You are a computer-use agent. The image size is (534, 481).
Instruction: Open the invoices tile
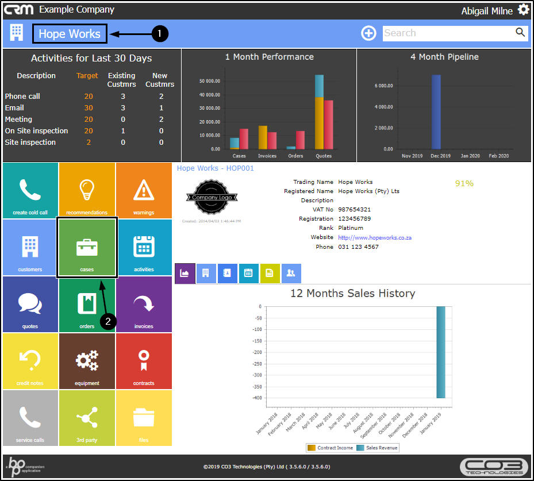click(x=144, y=304)
